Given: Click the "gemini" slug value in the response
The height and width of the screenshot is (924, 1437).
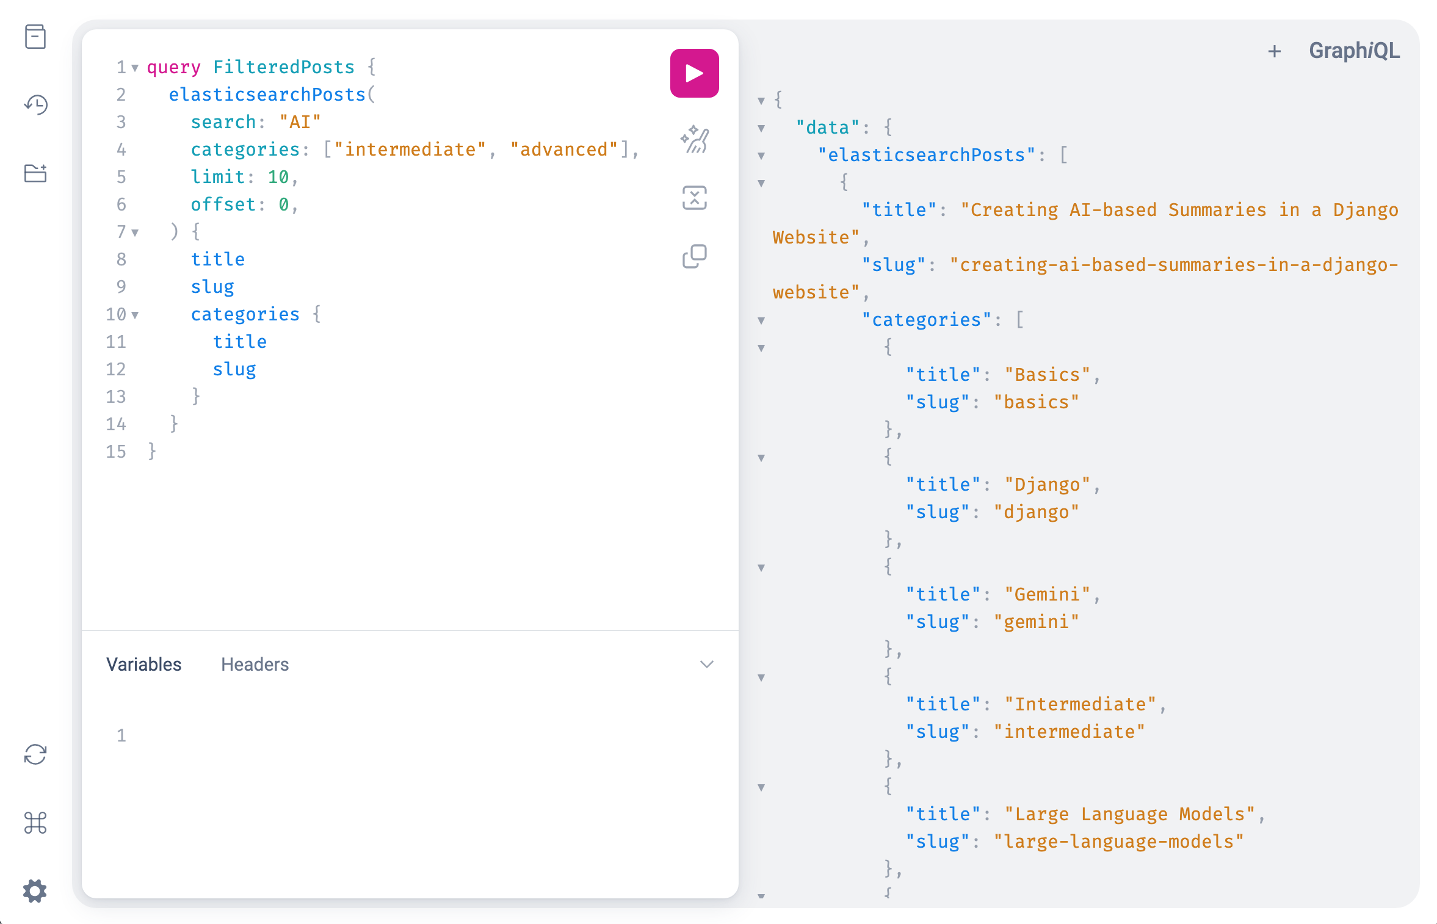Looking at the screenshot, I should (1037, 622).
